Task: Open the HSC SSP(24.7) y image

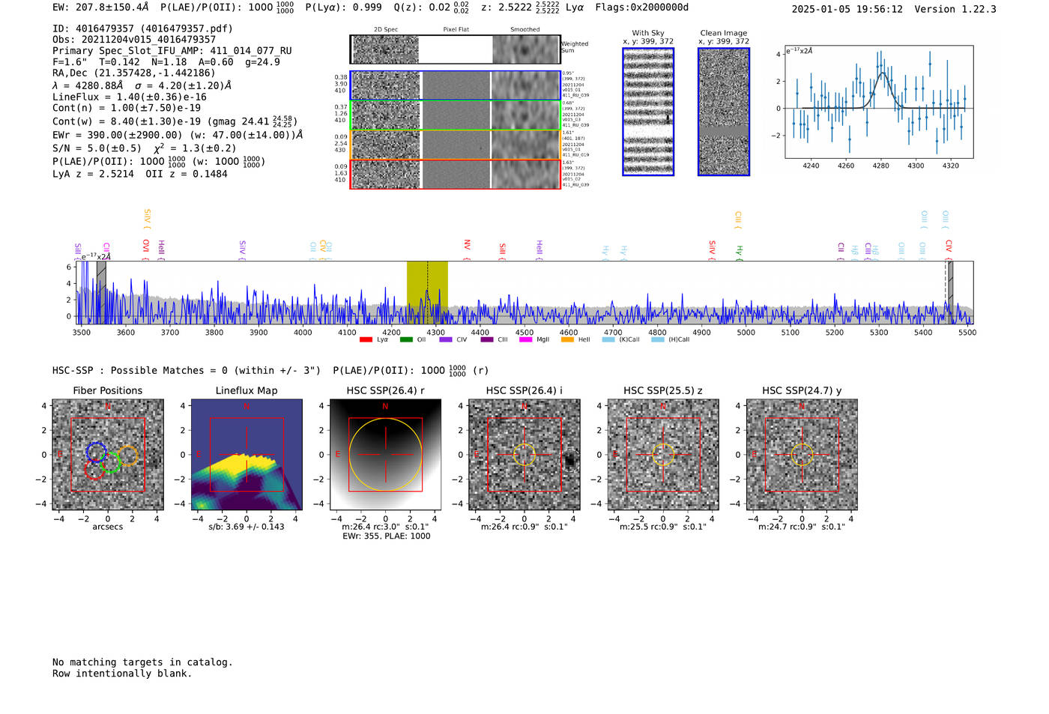Action: [x=802, y=455]
